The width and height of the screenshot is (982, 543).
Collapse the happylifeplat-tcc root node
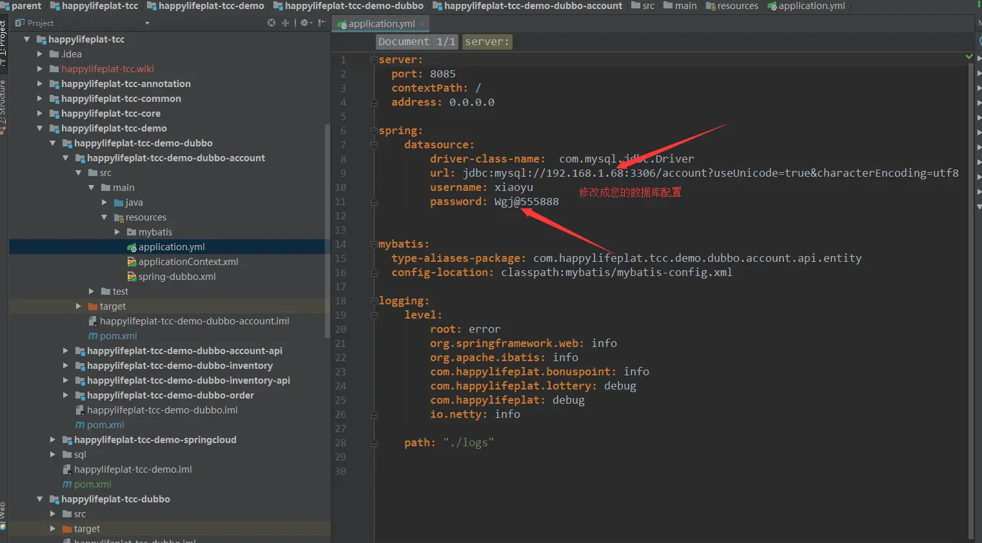(27, 39)
